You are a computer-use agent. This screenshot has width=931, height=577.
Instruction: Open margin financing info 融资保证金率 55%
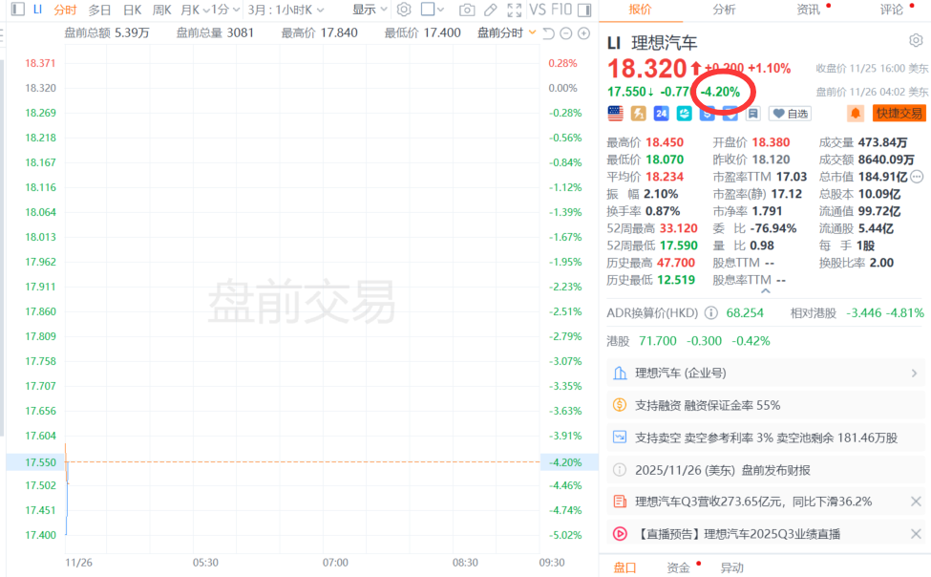766,405
